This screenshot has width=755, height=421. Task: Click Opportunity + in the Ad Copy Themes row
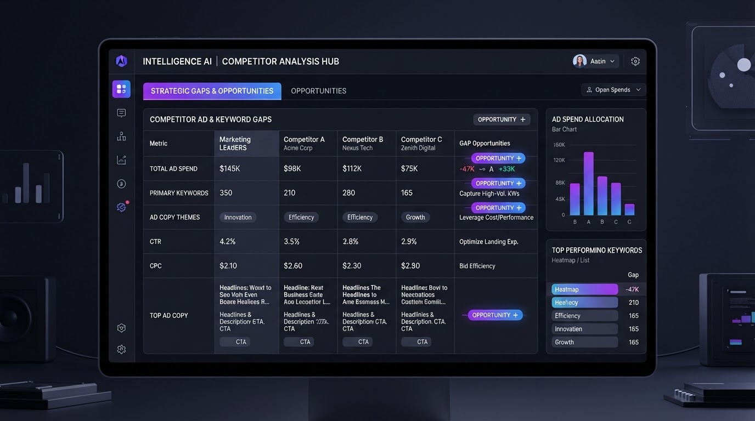click(498, 208)
